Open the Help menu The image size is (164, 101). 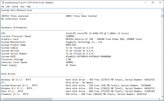coord(28,7)
